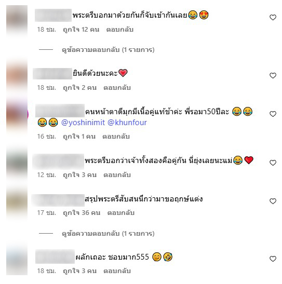Like the comment posted 12 ชม. ago

[273, 163]
